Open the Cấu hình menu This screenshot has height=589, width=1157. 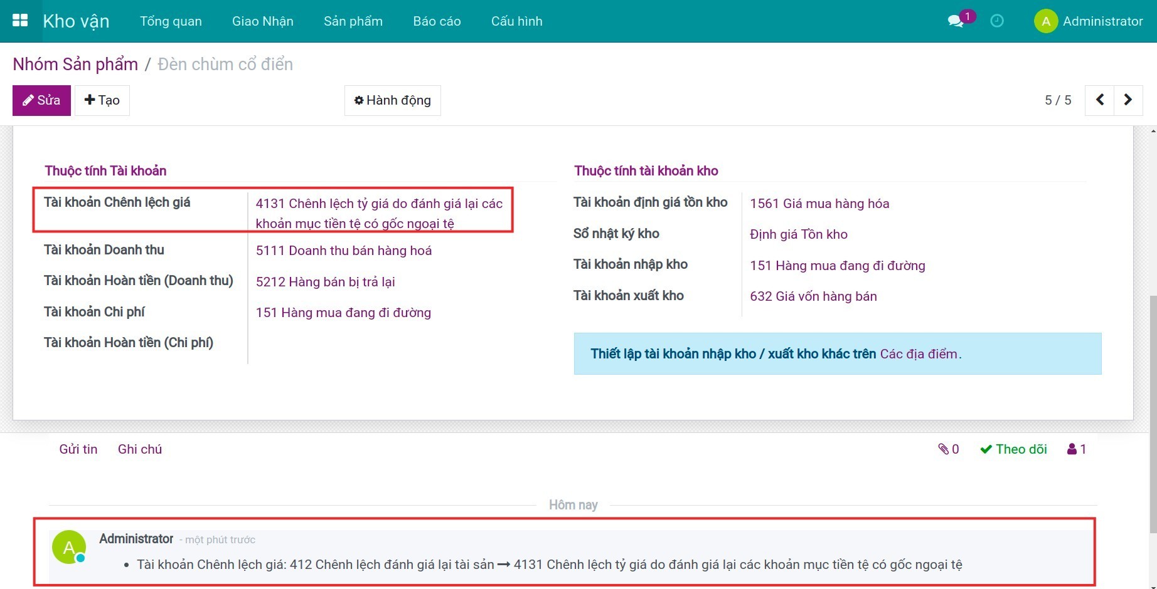[x=516, y=21]
